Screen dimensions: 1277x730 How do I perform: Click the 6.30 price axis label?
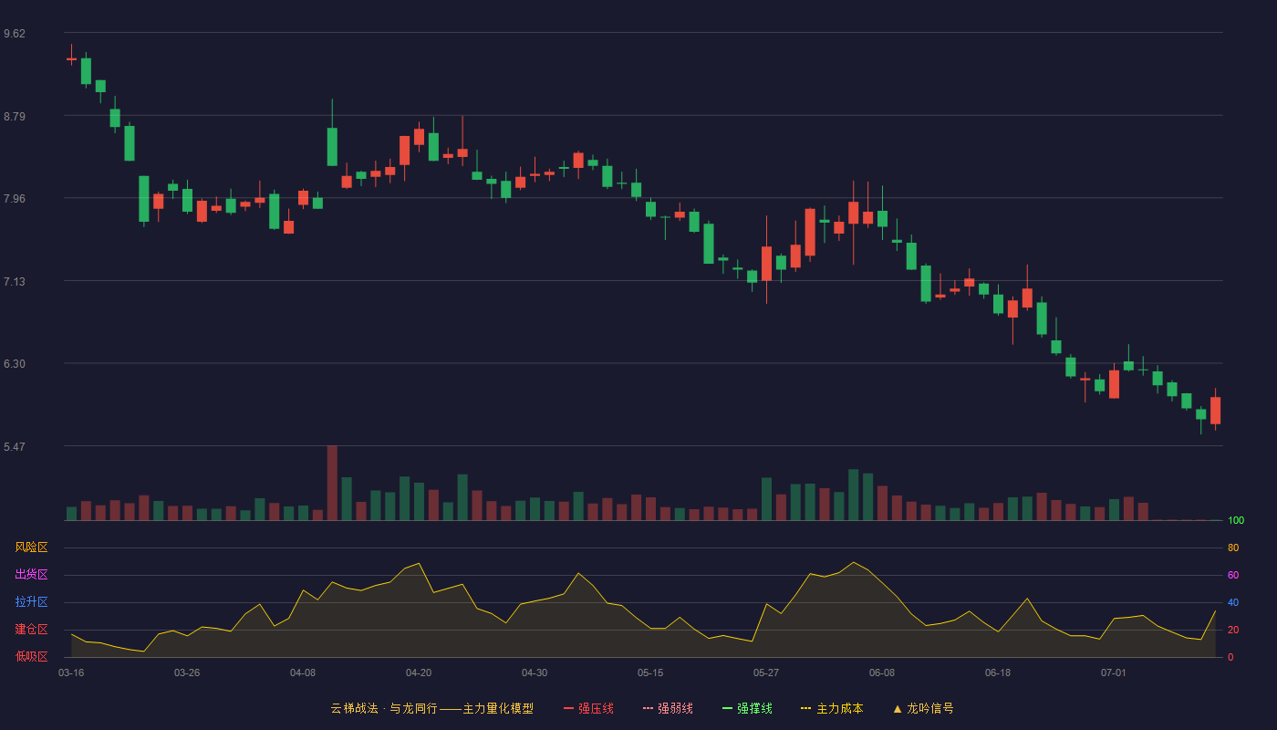[x=15, y=364]
